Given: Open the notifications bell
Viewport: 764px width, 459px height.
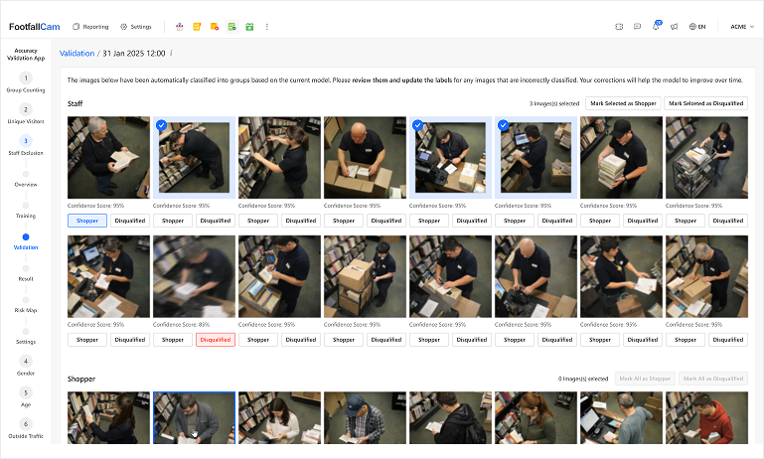Looking at the screenshot, I should [656, 26].
